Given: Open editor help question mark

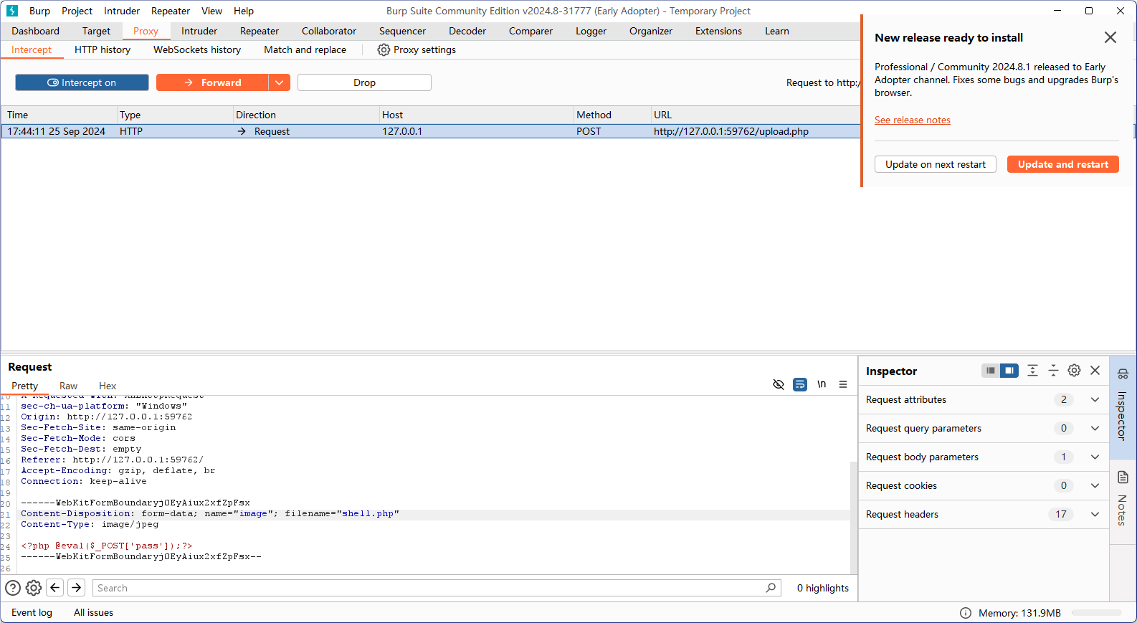Looking at the screenshot, I should 13,588.
